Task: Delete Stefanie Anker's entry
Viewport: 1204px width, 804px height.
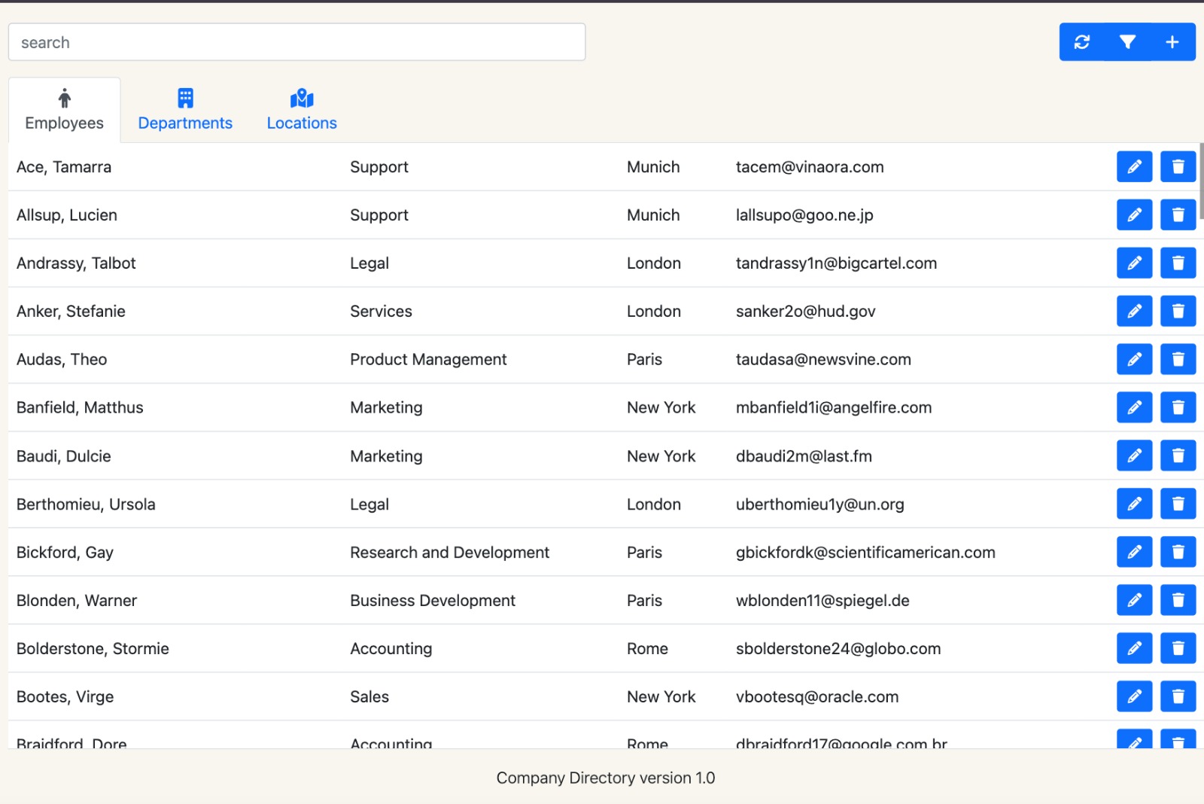Action: click(1178, 312)
